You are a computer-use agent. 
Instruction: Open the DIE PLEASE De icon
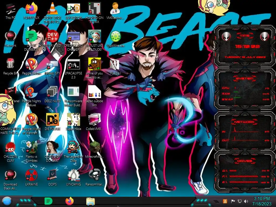[x=53, y=122]
